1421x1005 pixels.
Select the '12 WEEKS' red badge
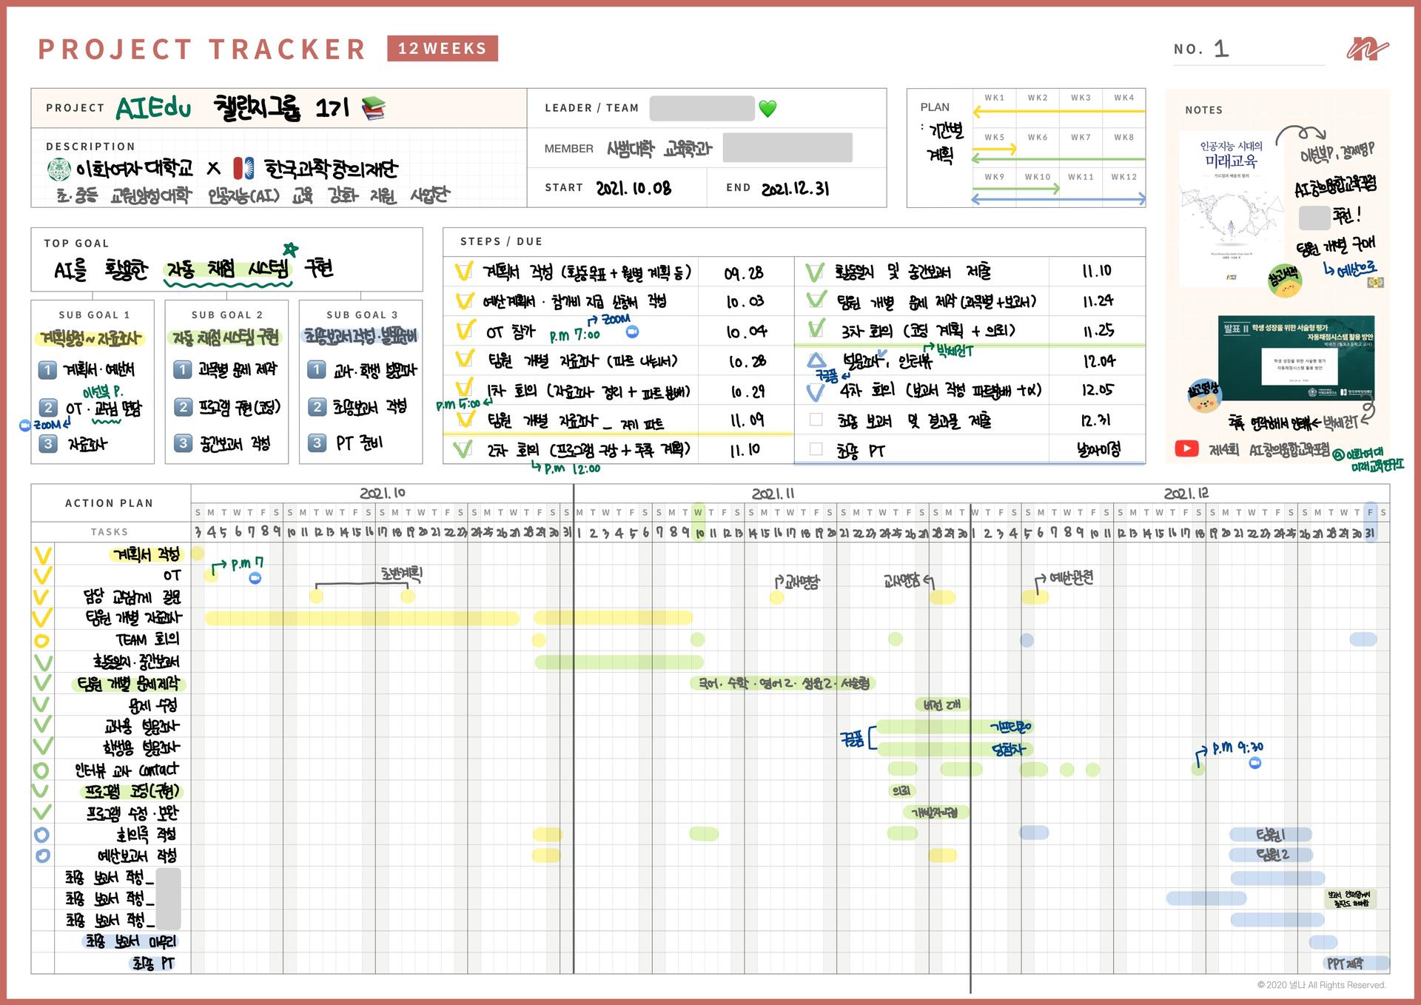442,49
